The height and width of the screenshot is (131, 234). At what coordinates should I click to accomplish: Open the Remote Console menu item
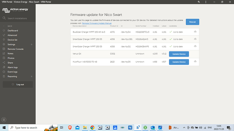[x=15, y=49]
